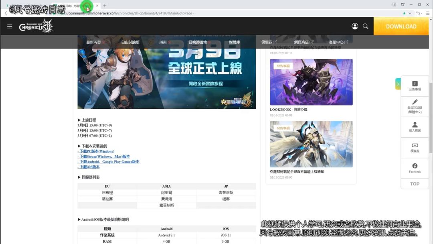Click the yellow DOWNLOAD button
This screenshot has height=244, width=433.
pyautogui.click(x=401, y=26)
